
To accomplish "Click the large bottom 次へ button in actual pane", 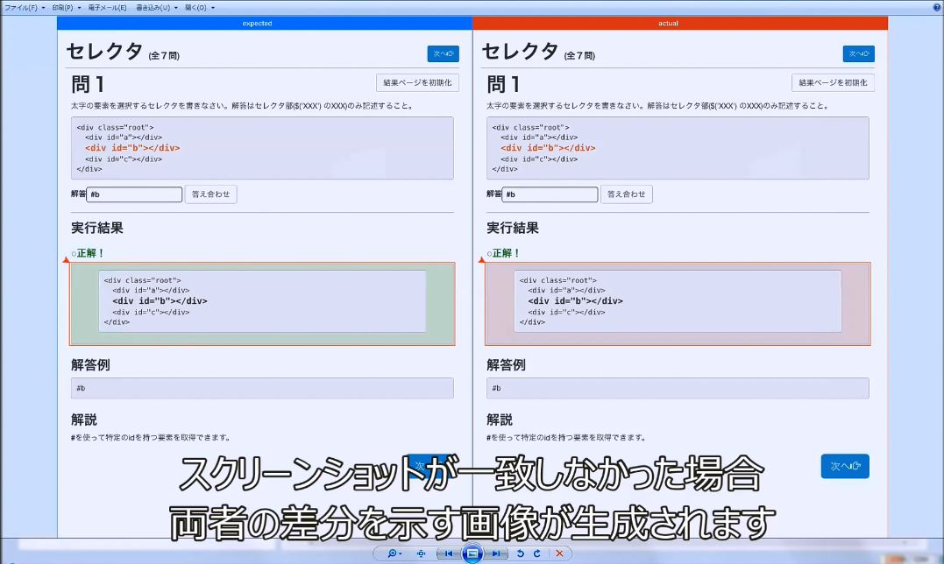I will point(845,466).
